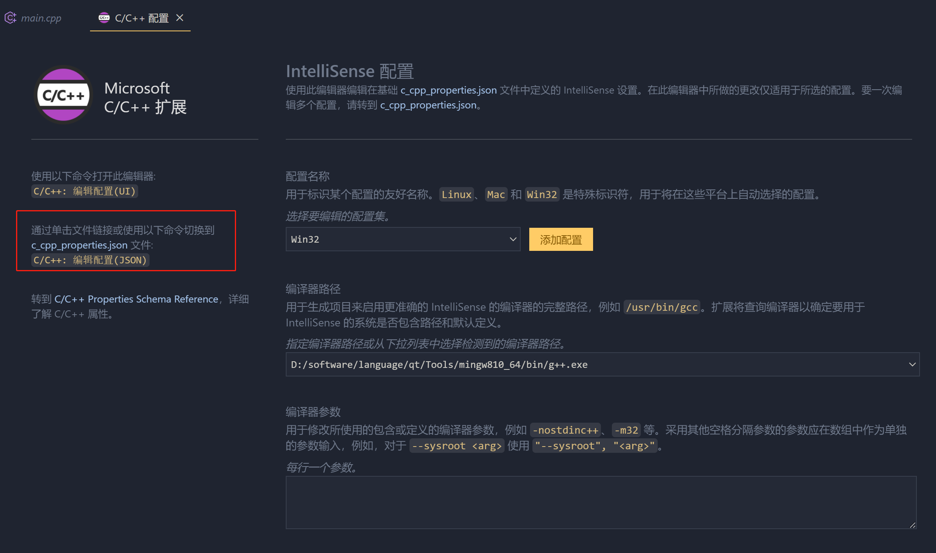Click the 每行一个参数 hint text
936x553 pixels.
pyautogui.click(x=321, y=467)
